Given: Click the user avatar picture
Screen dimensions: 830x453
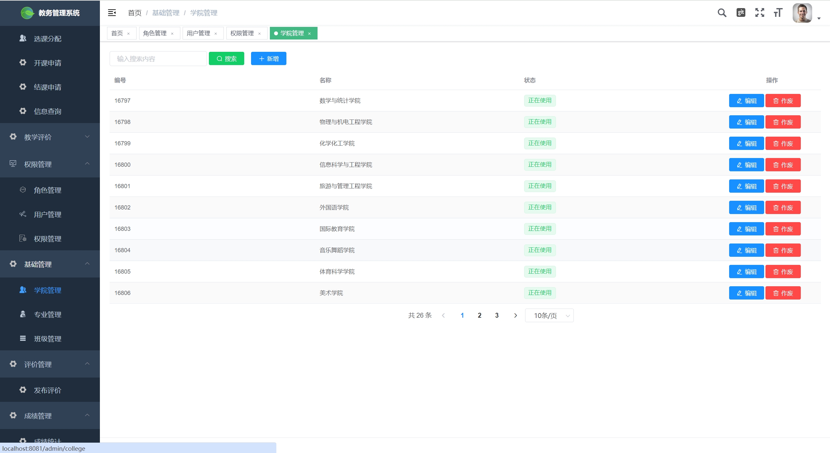Looking at the screenshot, I should [802, 13].
